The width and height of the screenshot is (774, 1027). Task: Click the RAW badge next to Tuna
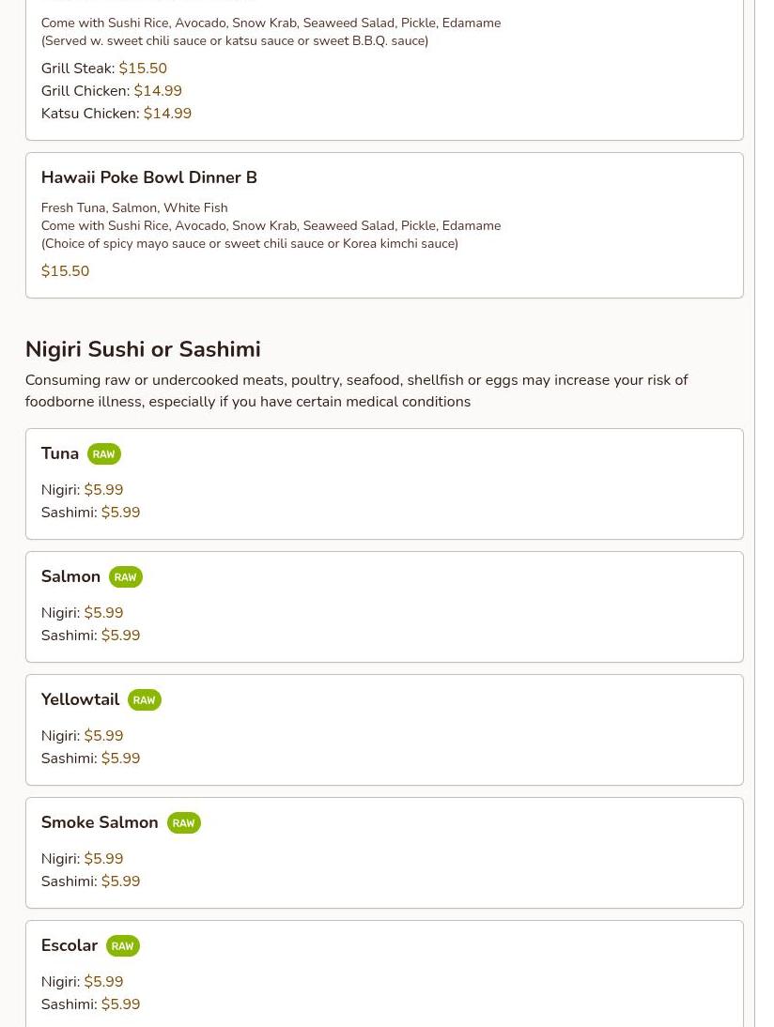click(x=103, y=454)
